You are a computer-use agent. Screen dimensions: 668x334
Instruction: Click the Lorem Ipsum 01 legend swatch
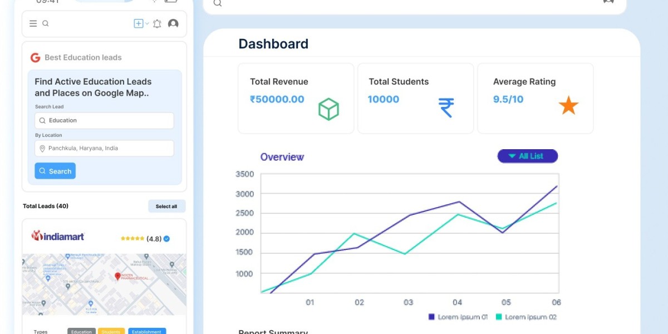pos(431,317)
